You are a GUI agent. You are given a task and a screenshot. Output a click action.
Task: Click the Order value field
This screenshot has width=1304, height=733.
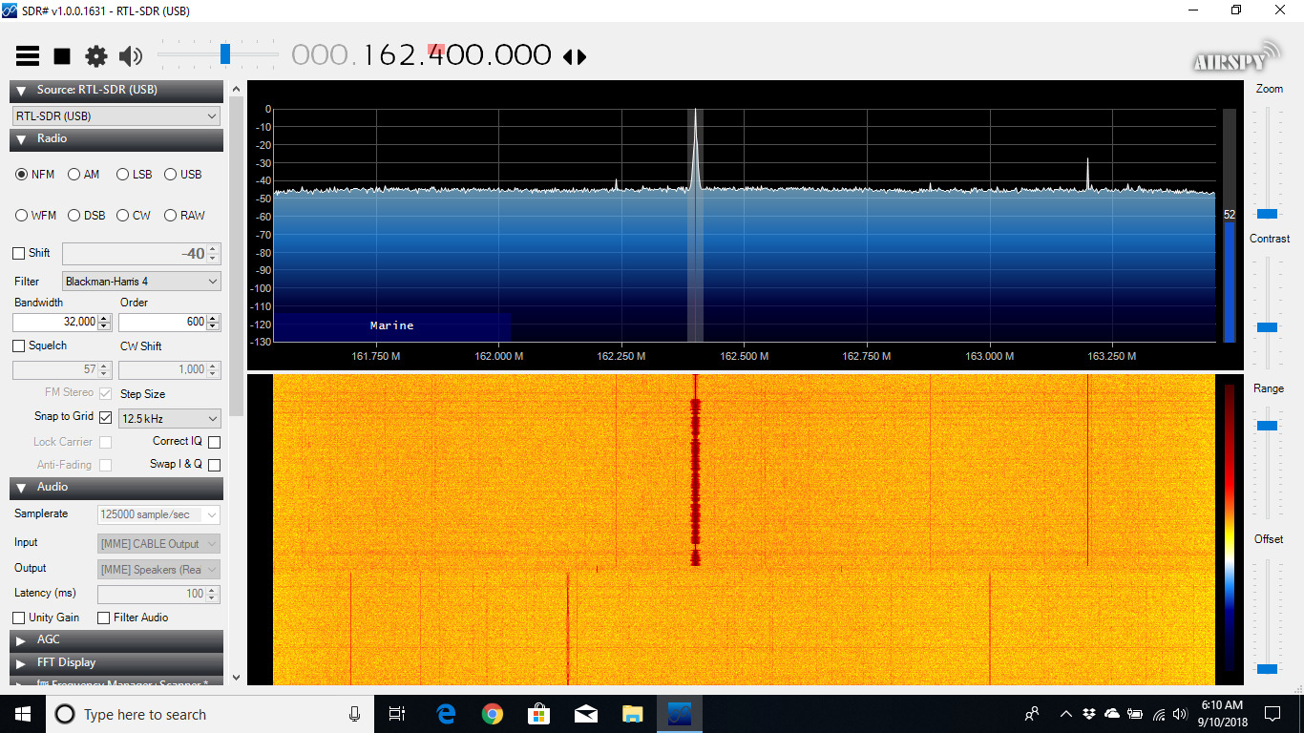[x=162, y=322]
